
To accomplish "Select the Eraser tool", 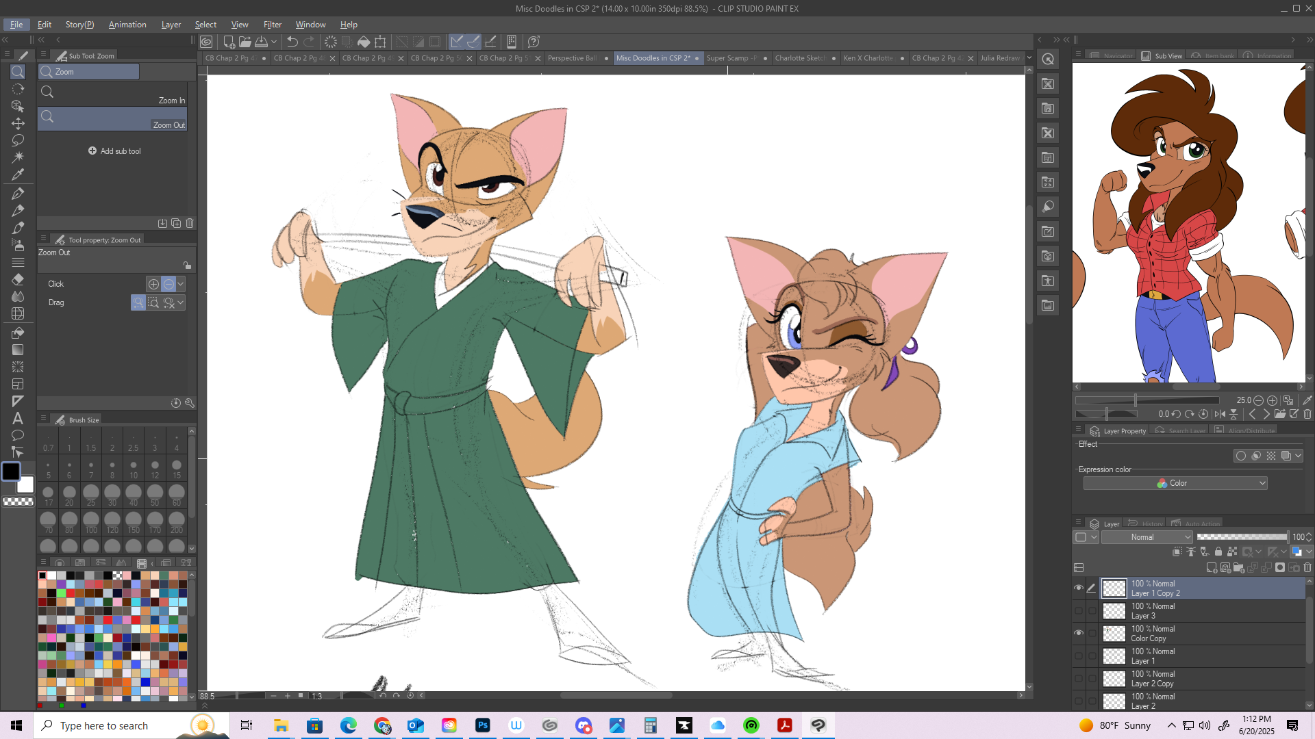I will pyautogui.click(x=18, y=279).
